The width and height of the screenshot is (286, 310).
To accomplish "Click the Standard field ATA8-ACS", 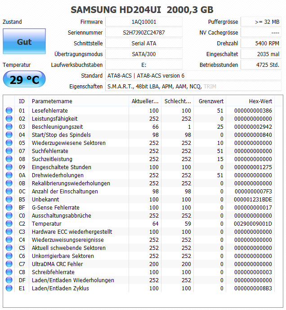I will (x=193, y=75).
